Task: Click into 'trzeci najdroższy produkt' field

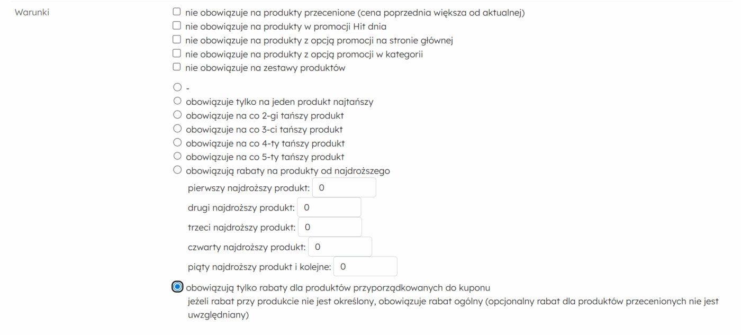Action: pyautogui.click(x=330, y=227)
